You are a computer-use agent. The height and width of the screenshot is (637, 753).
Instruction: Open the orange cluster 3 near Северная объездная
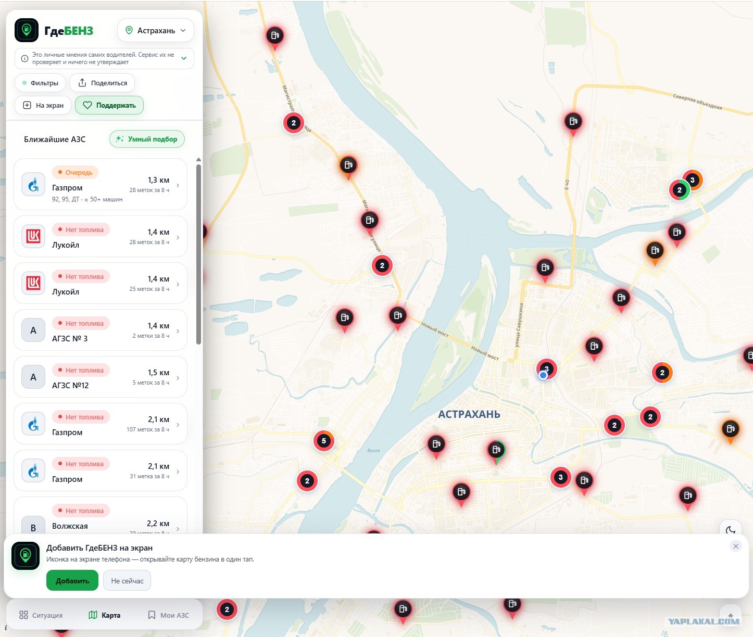(694, 180)
